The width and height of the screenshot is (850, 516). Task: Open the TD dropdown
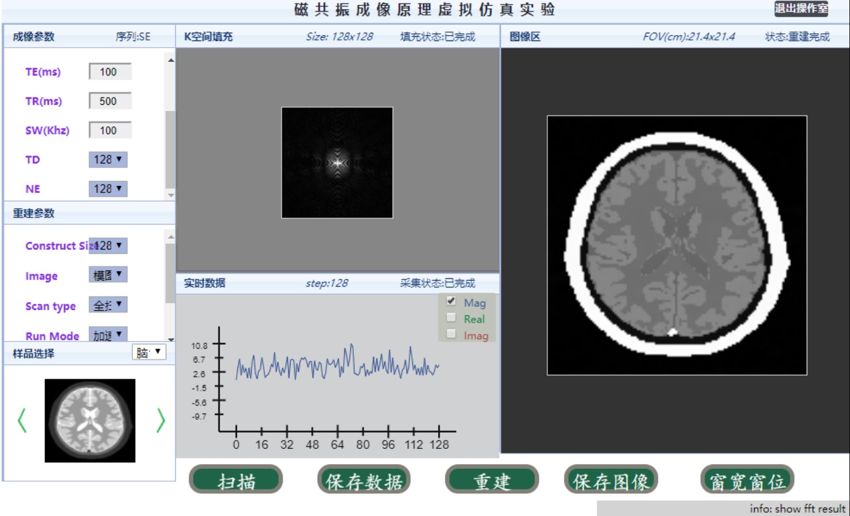pos(108,160)
